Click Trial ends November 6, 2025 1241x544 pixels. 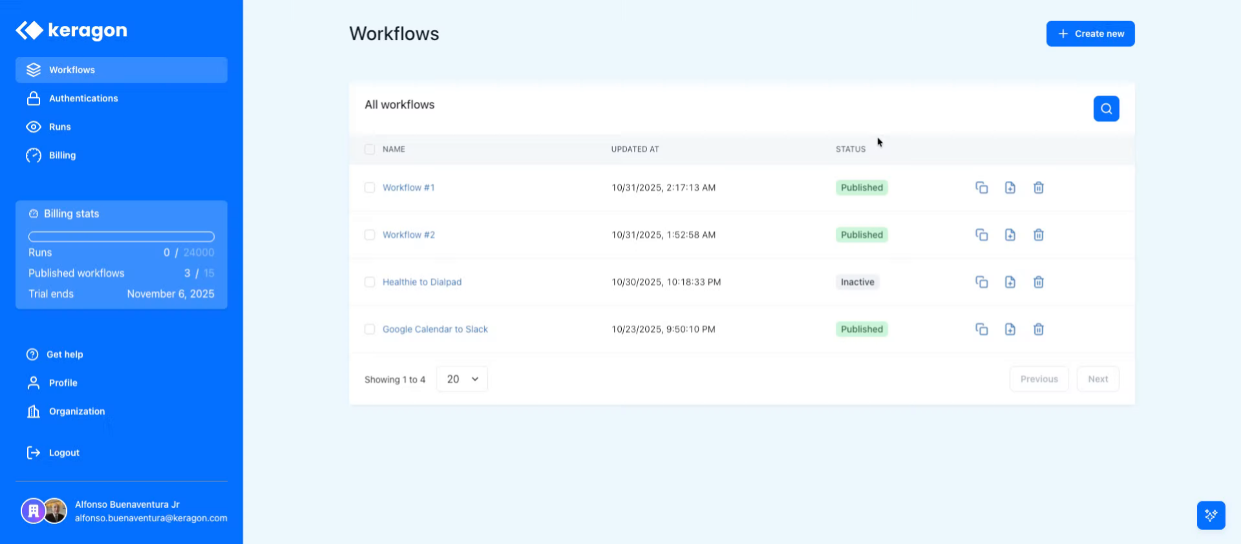coord(122,294)
